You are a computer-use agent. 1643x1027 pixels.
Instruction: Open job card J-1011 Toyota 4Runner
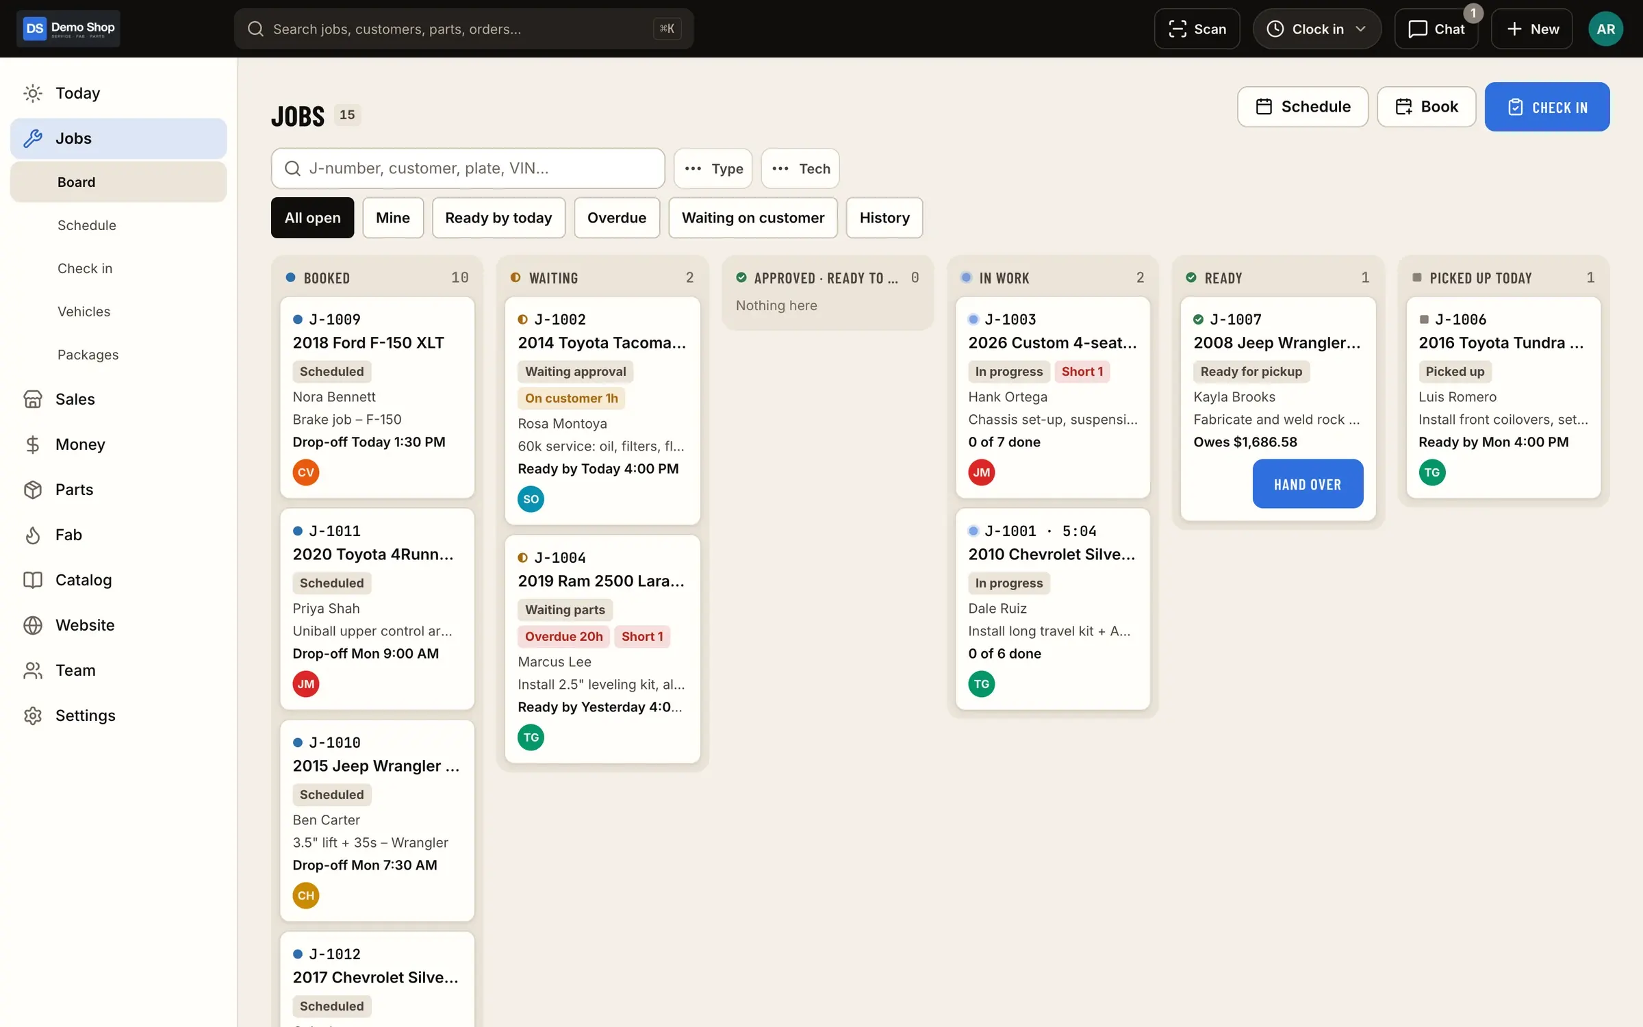pyautogui.click(x=377, y=609)
